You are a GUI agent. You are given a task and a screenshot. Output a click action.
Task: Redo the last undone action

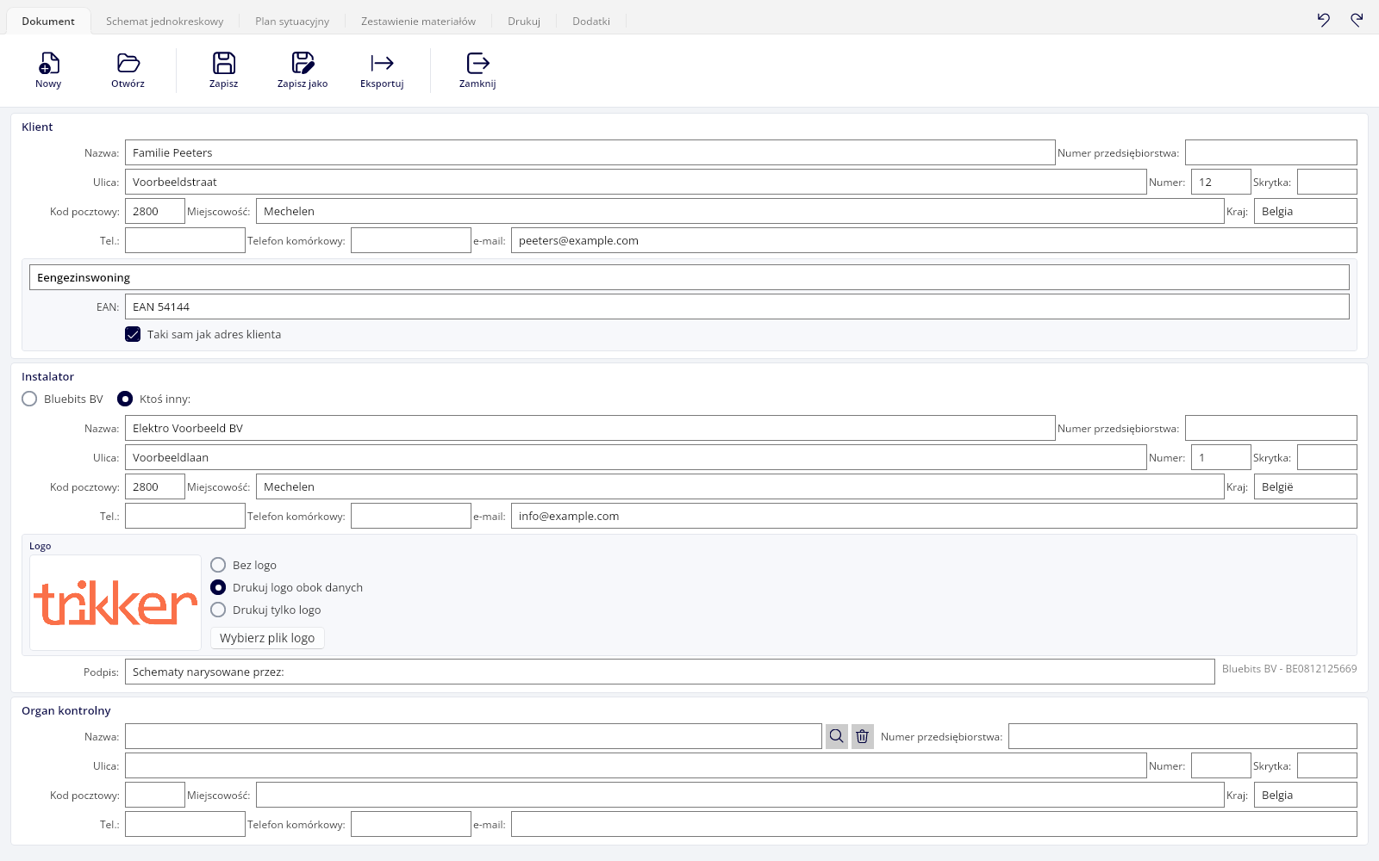pyautogui.click(x=1357, y=20)
